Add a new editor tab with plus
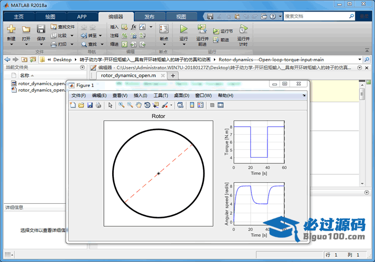 pyautogui.click(x=173, y=76)
